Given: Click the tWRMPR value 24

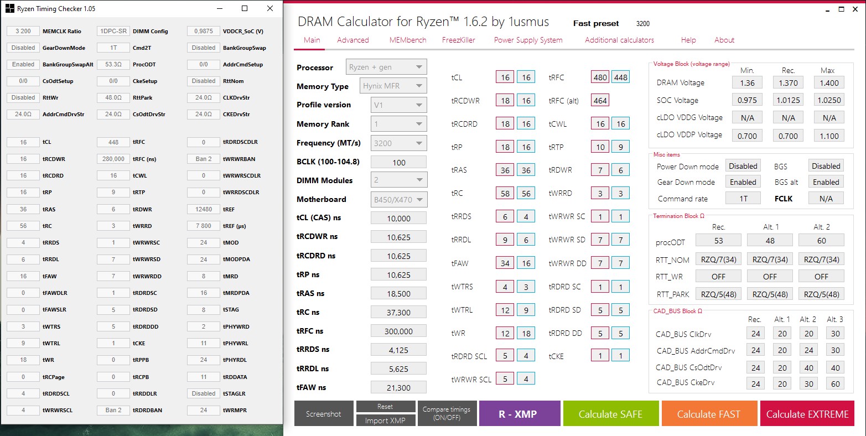Looking at the screenshot, I should (204, 410).
